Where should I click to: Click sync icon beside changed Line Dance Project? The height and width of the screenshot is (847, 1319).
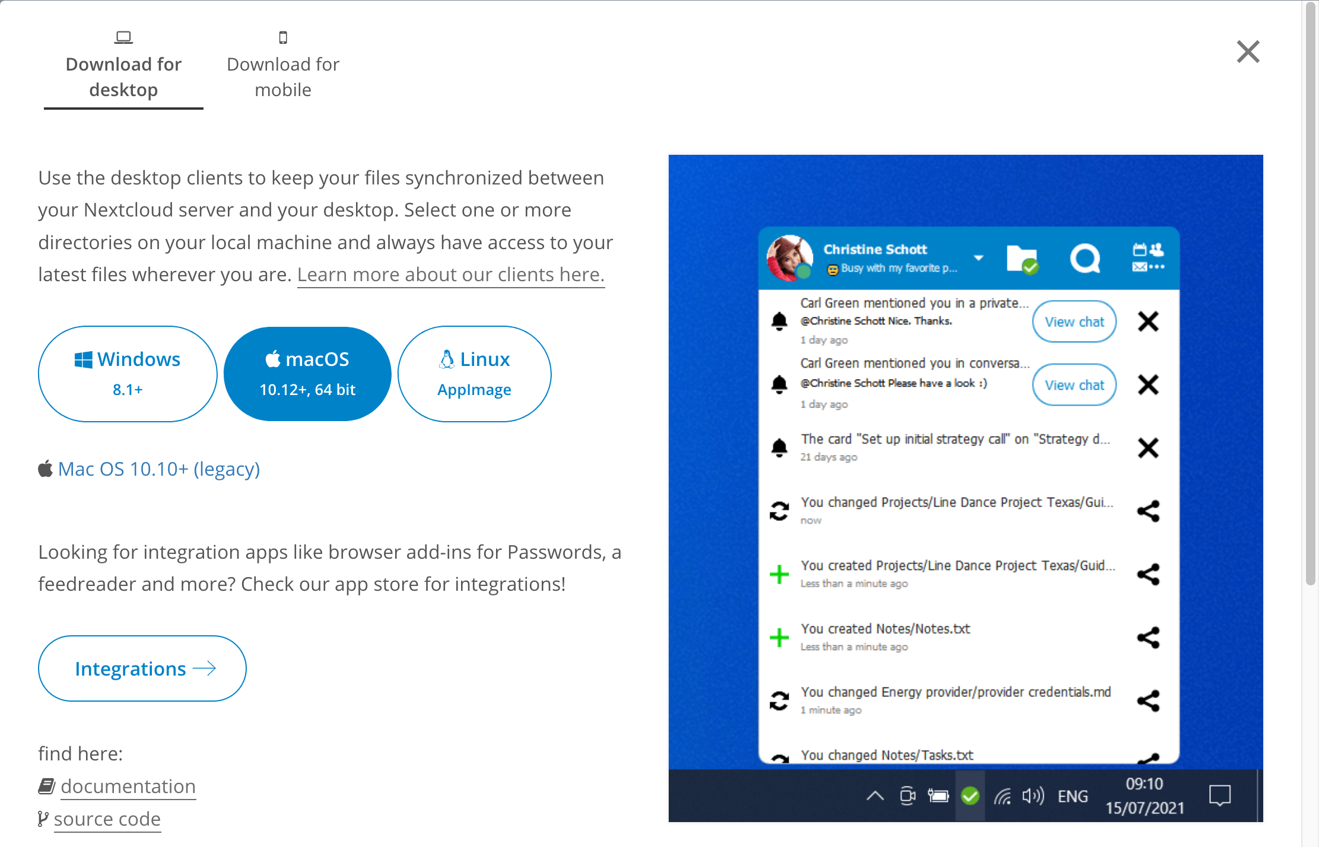pos(779,511)
